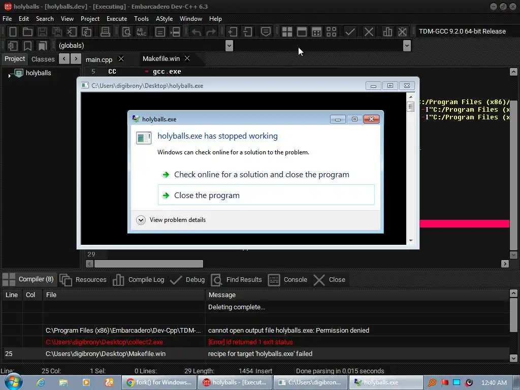Image resolution: width=520 pixels, height=390 pixels.
Task: Select the ld returned 1 exit status error row
Action: (x=255, y=342)
